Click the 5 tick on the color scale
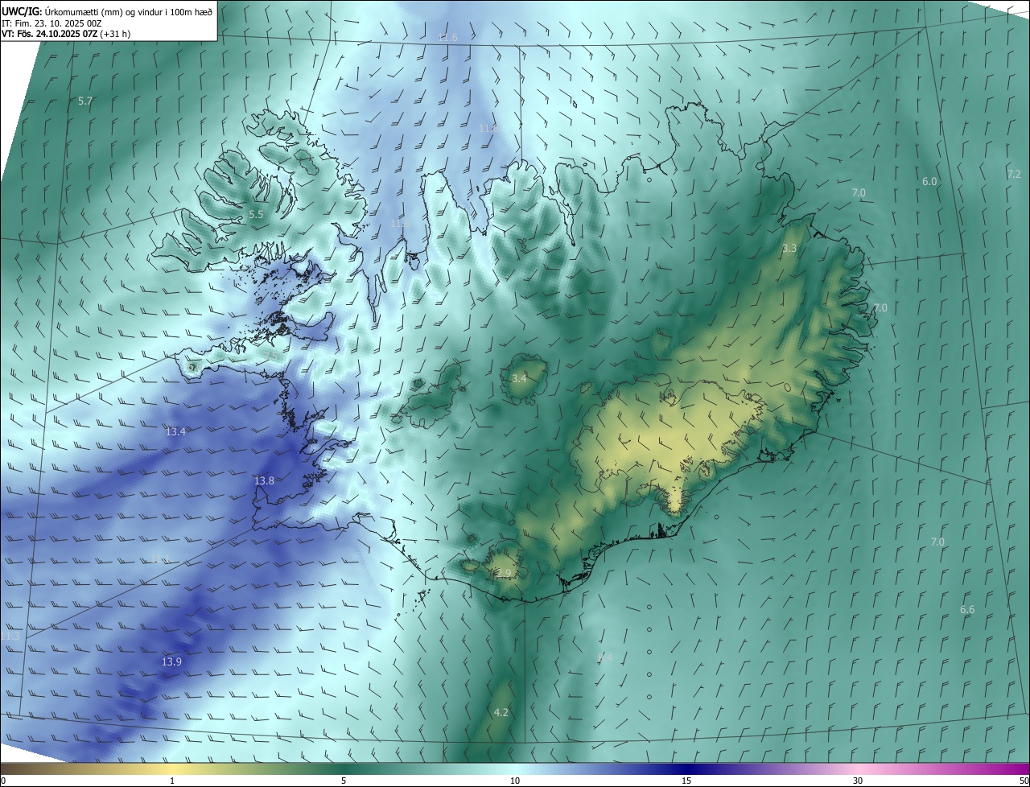This screenshot has width=1030, height=787. tap(344, 781)
